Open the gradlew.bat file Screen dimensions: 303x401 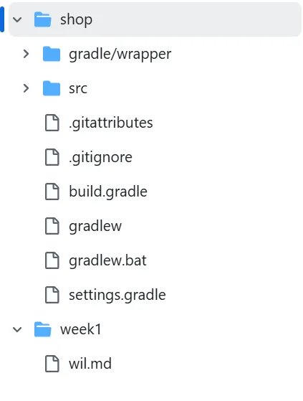(107, 260)
